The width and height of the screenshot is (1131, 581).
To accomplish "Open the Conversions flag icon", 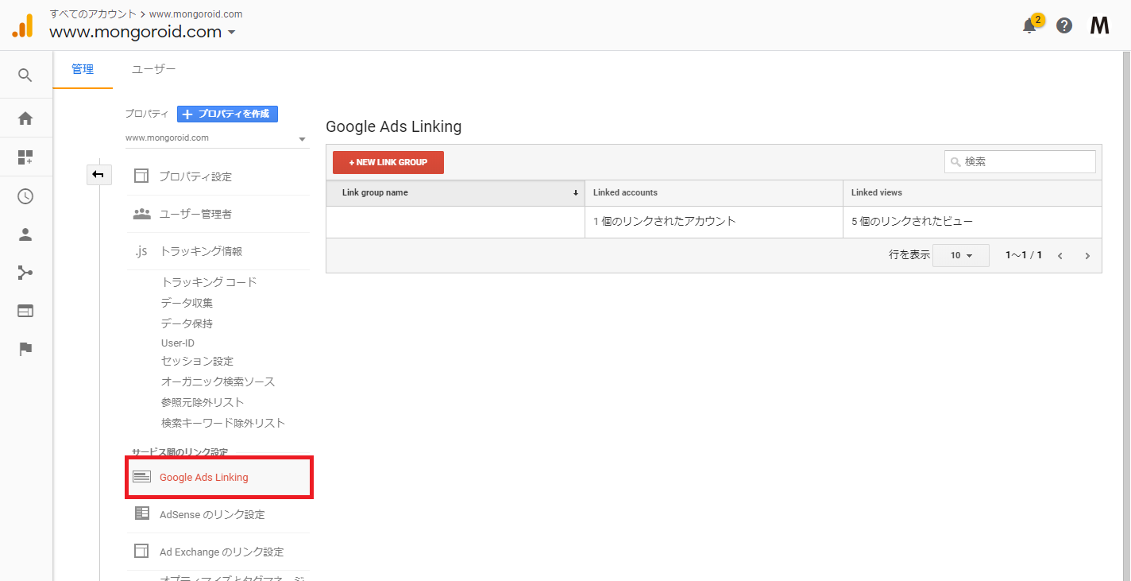I will click(x=25, y=349).
